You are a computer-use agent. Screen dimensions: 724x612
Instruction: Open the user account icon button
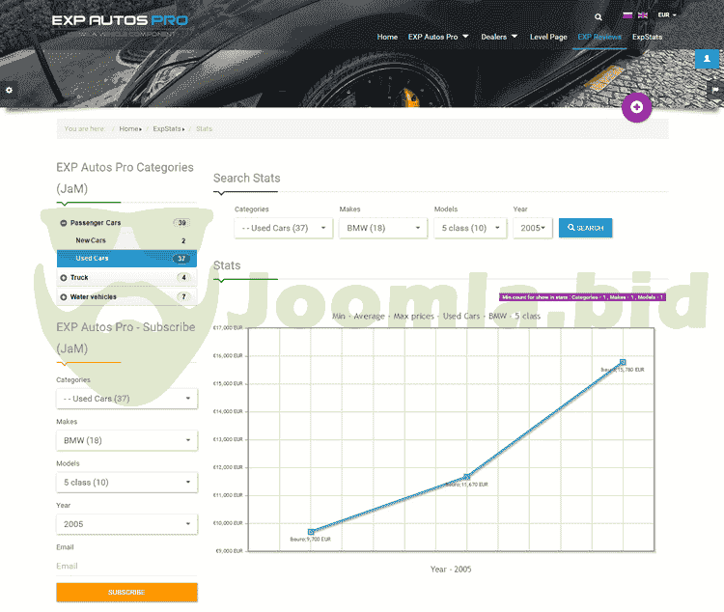707,59
